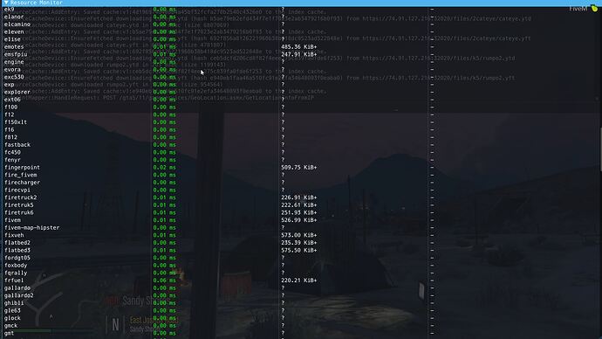Click the 0.02 ms CPU time value
Viewport: 602px width, 339px height.
point(164,168)
